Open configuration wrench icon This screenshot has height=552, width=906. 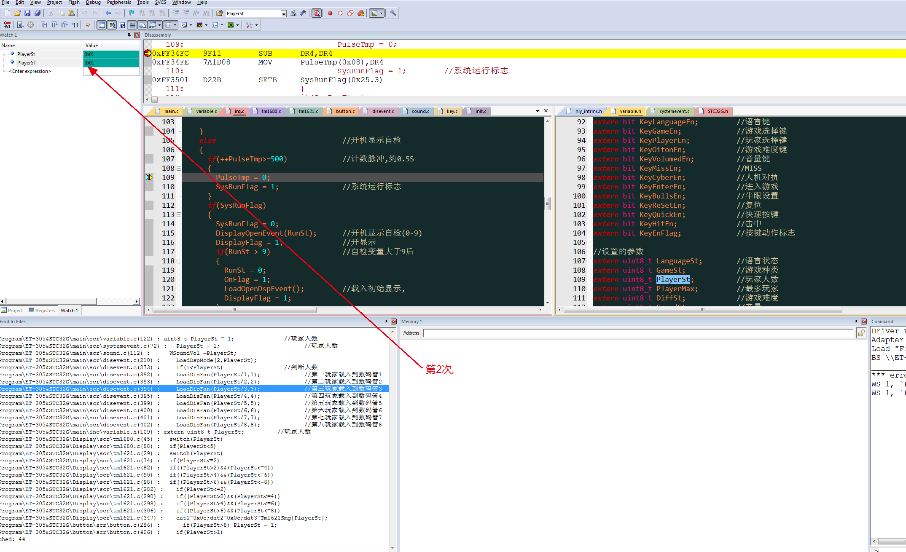[x=393, y=13]
